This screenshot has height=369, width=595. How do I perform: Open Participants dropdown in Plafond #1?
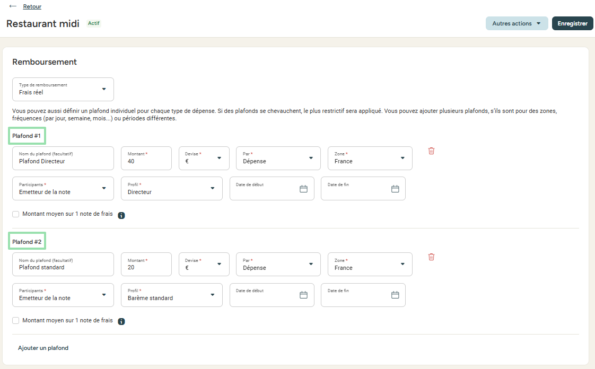point(63,189)
